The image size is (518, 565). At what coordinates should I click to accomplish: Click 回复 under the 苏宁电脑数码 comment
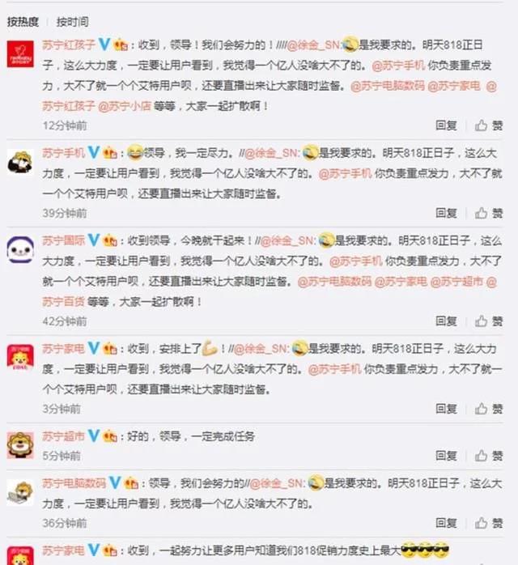446,523
